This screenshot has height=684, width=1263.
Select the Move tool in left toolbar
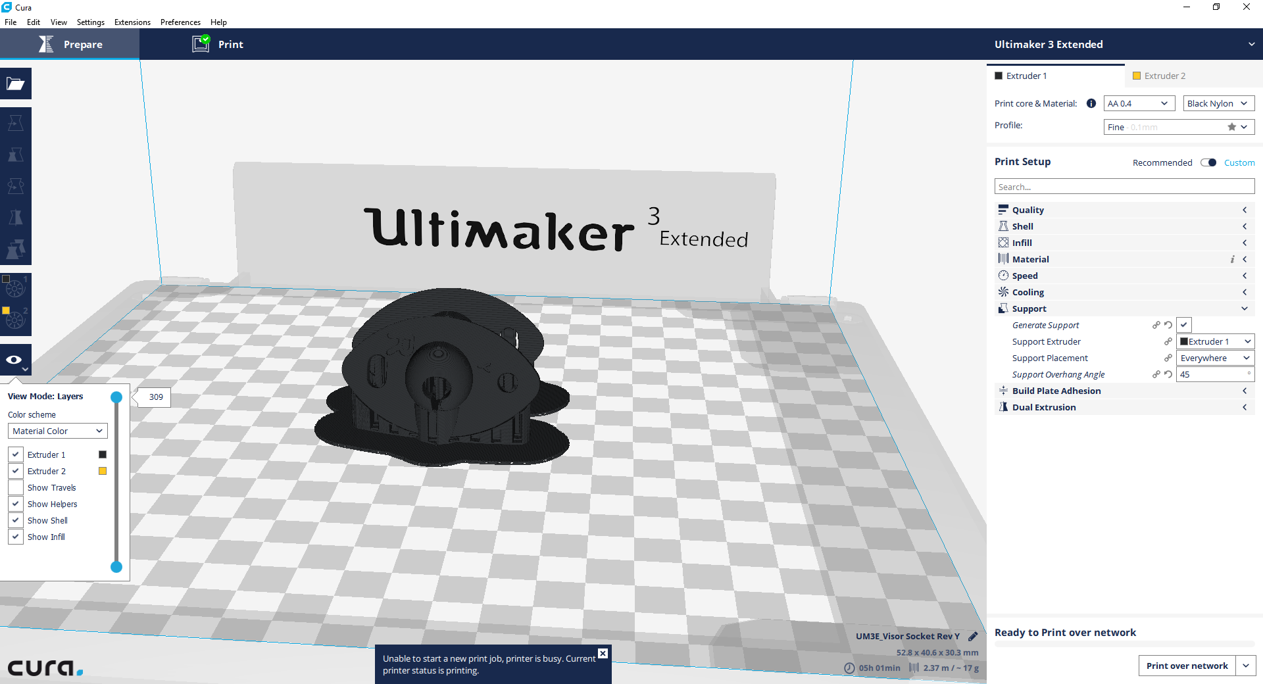point(16,123)
